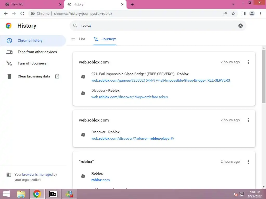Click favicon beside referrer Discover entry
The image size is (266, 199).
pos(83,135)
